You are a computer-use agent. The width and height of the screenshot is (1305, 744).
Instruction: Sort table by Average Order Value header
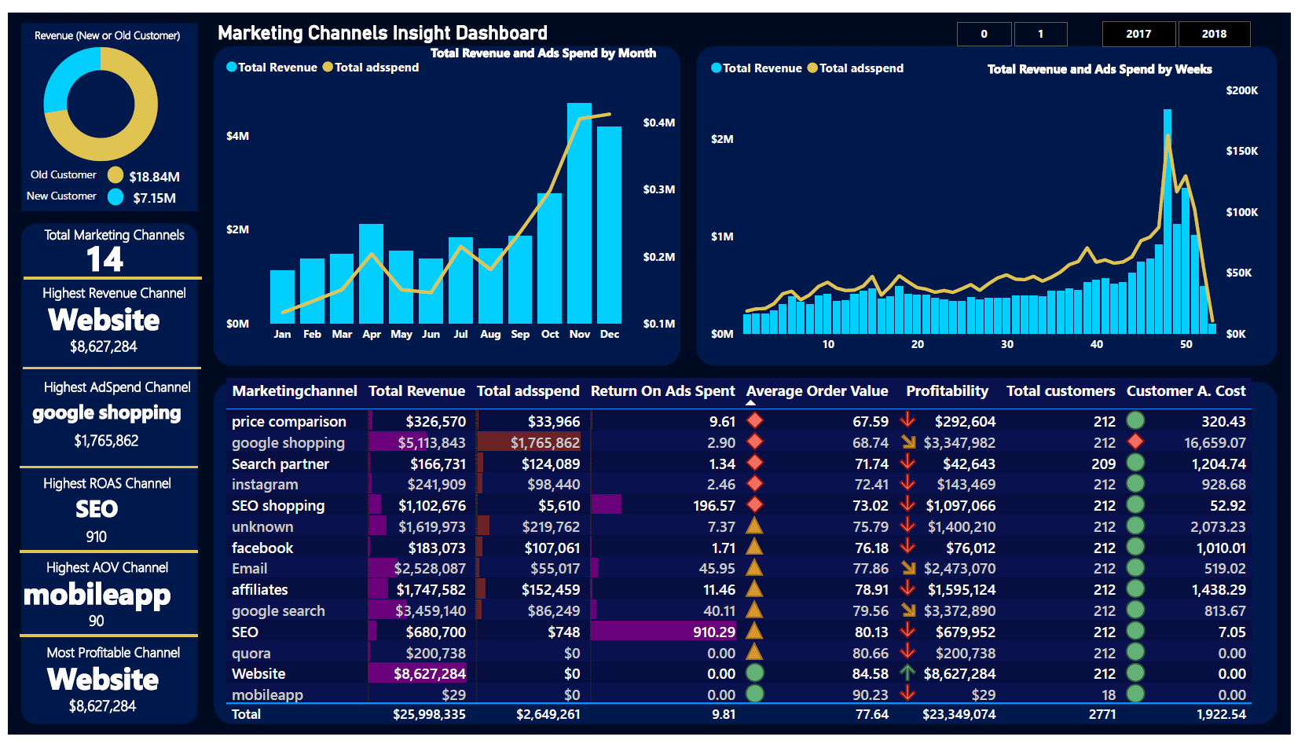[x=816, y=391]
